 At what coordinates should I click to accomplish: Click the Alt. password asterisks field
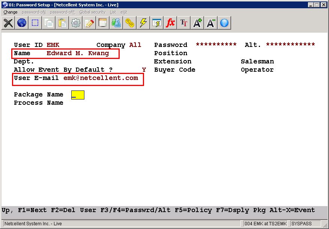coord(291,45)
